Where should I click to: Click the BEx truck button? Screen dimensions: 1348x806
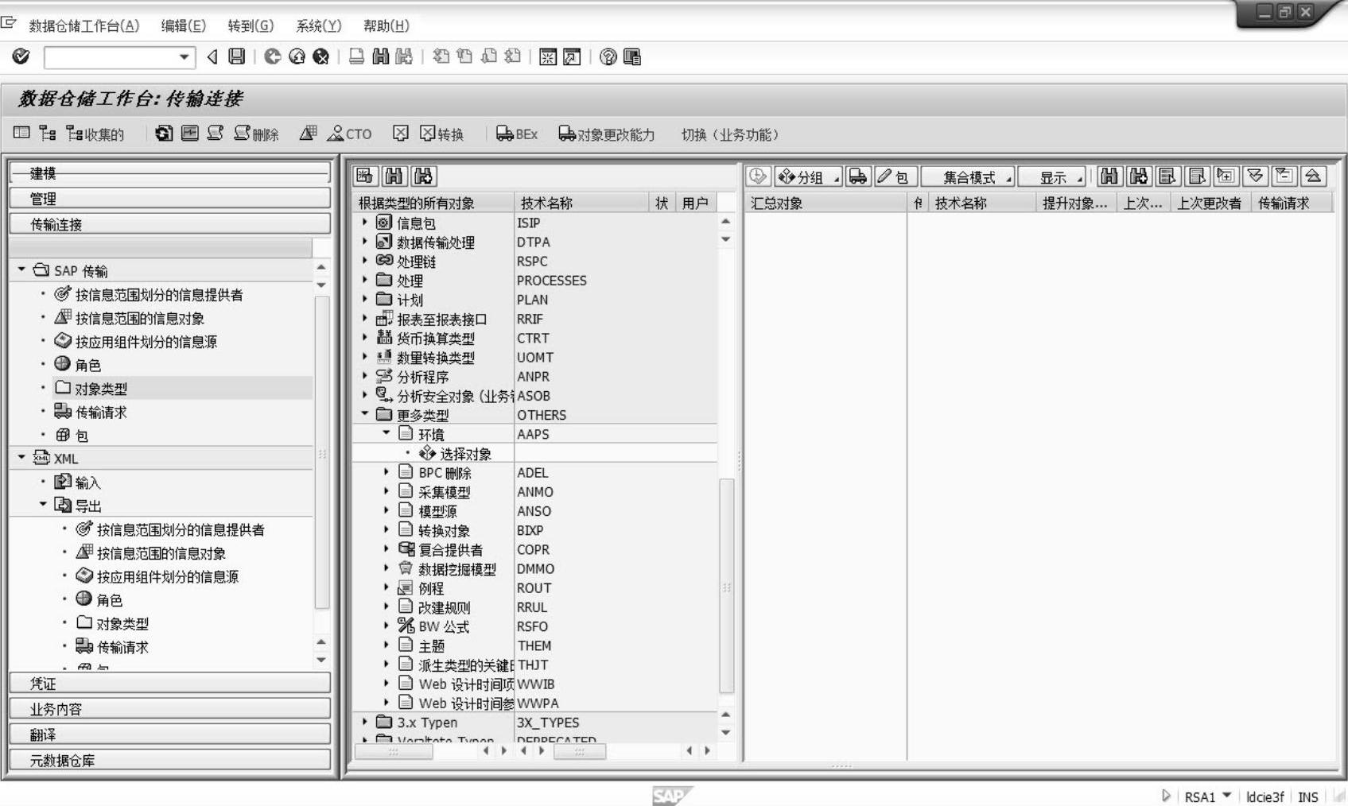coord(517,134)
